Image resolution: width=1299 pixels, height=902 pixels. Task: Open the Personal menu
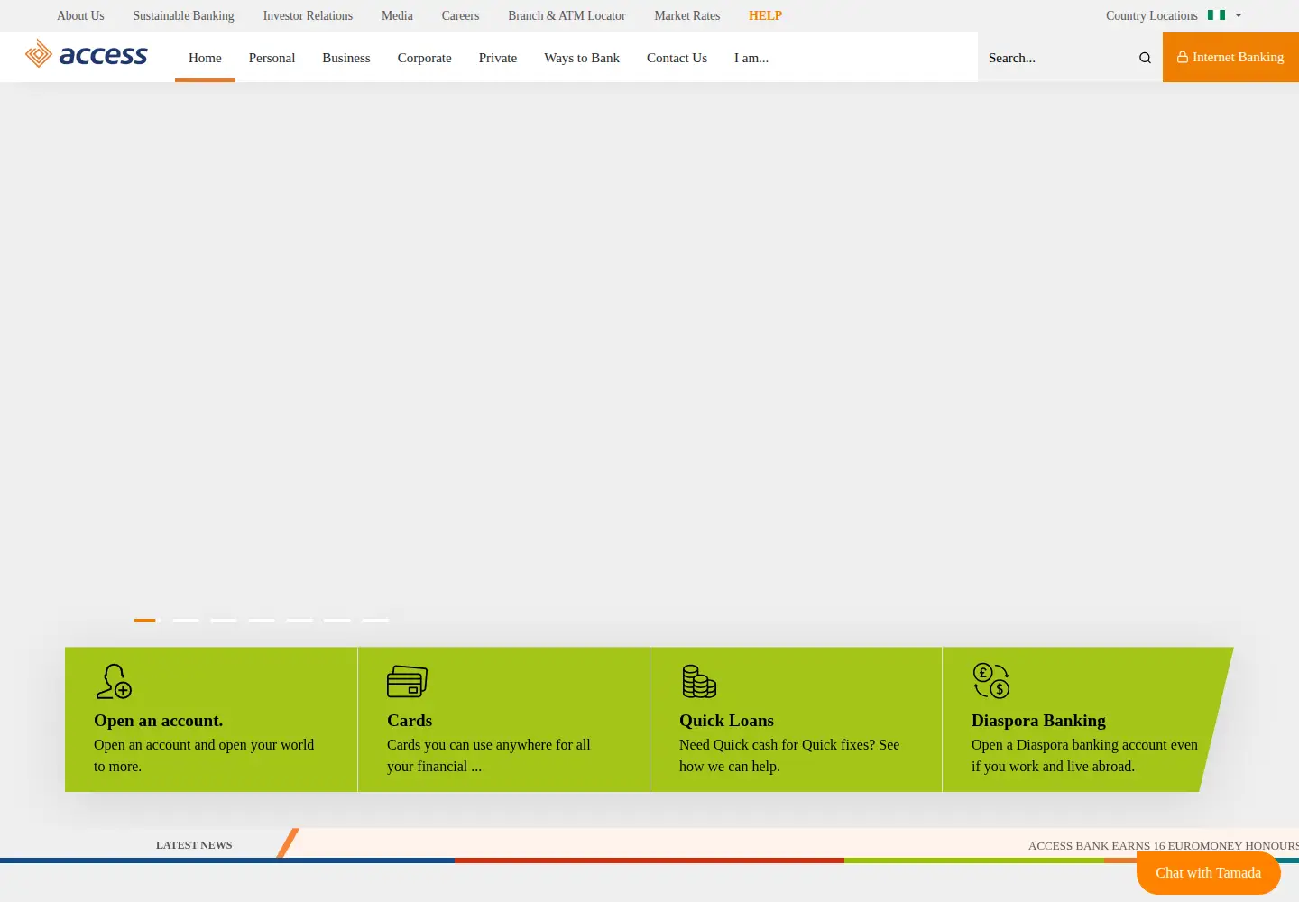pos(272,58)
